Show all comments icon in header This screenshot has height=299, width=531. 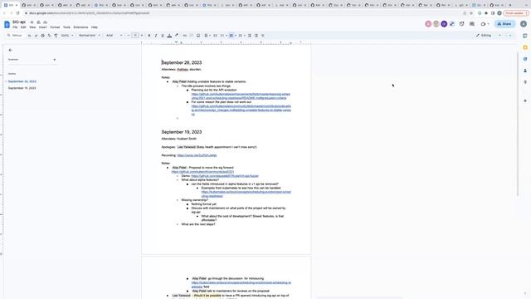pos(472,24)
